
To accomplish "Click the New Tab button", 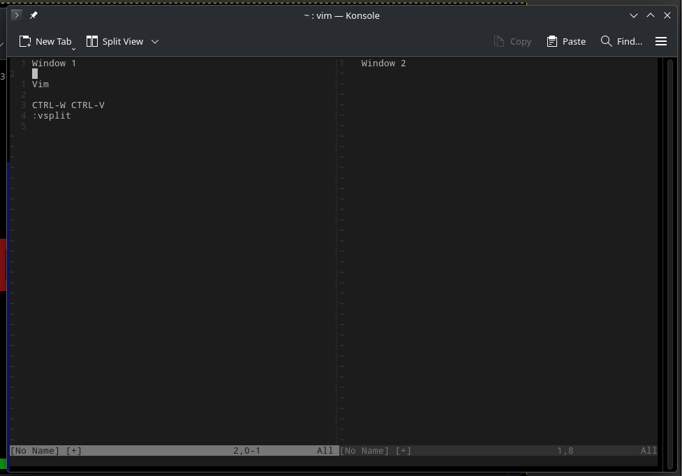I will pos(45,42).
